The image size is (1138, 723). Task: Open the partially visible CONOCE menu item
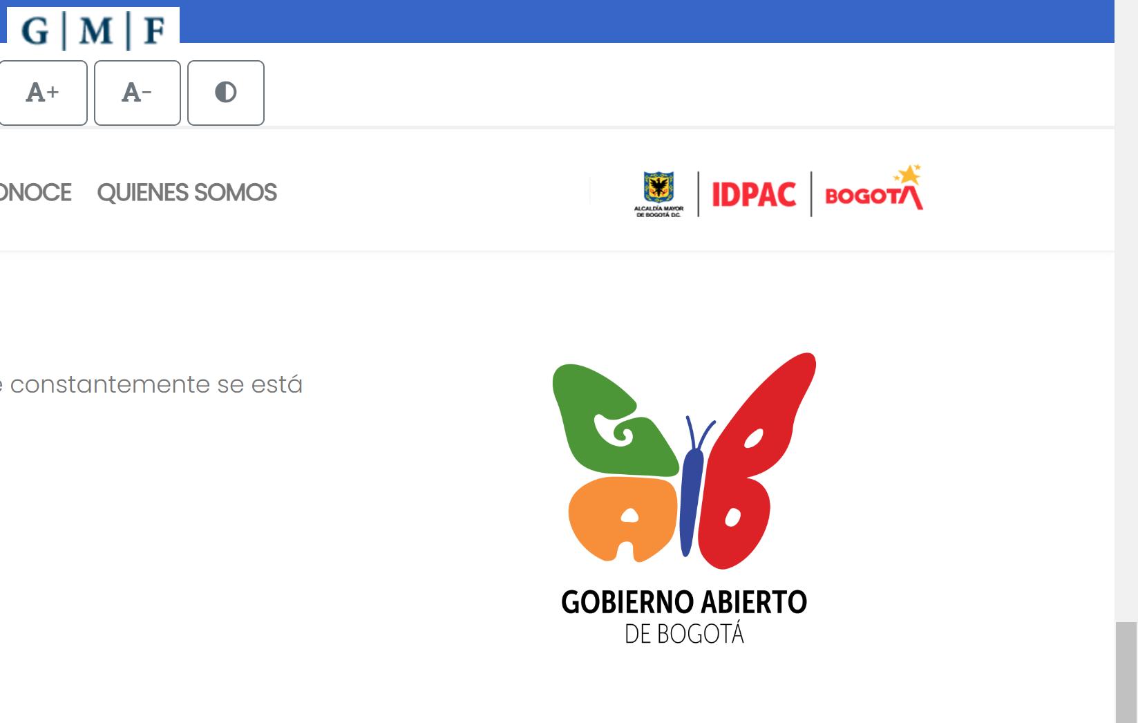click(35, 192)
